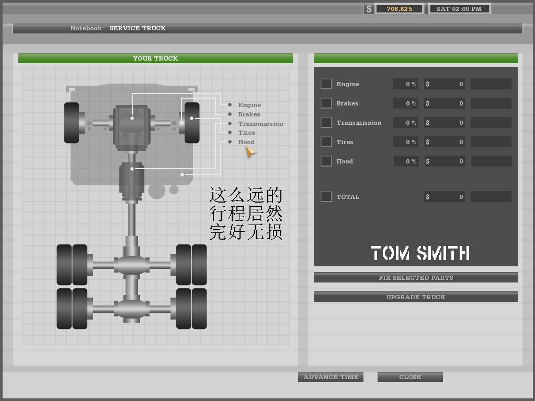Toggle the Tires repair checkbox
Screen dimensions: 535x401
326,142
